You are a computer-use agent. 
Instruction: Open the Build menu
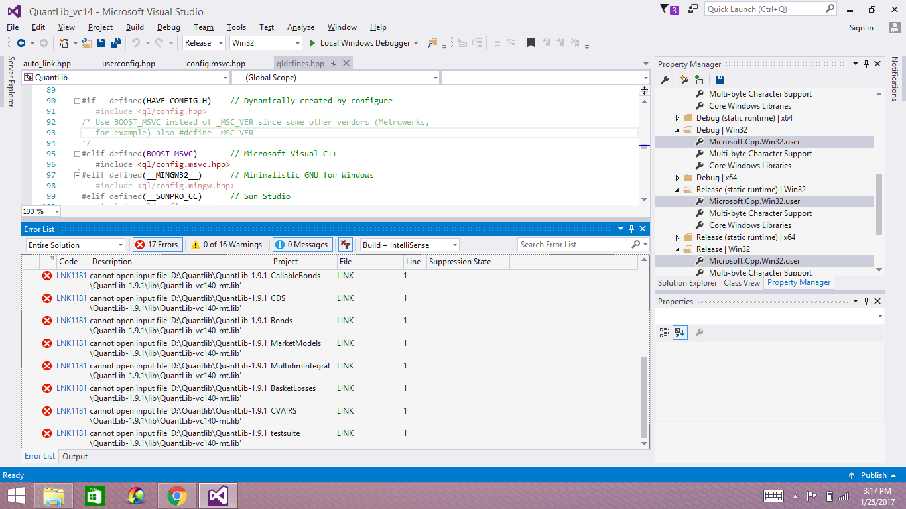pyautogui.click(x=135, y=27)
